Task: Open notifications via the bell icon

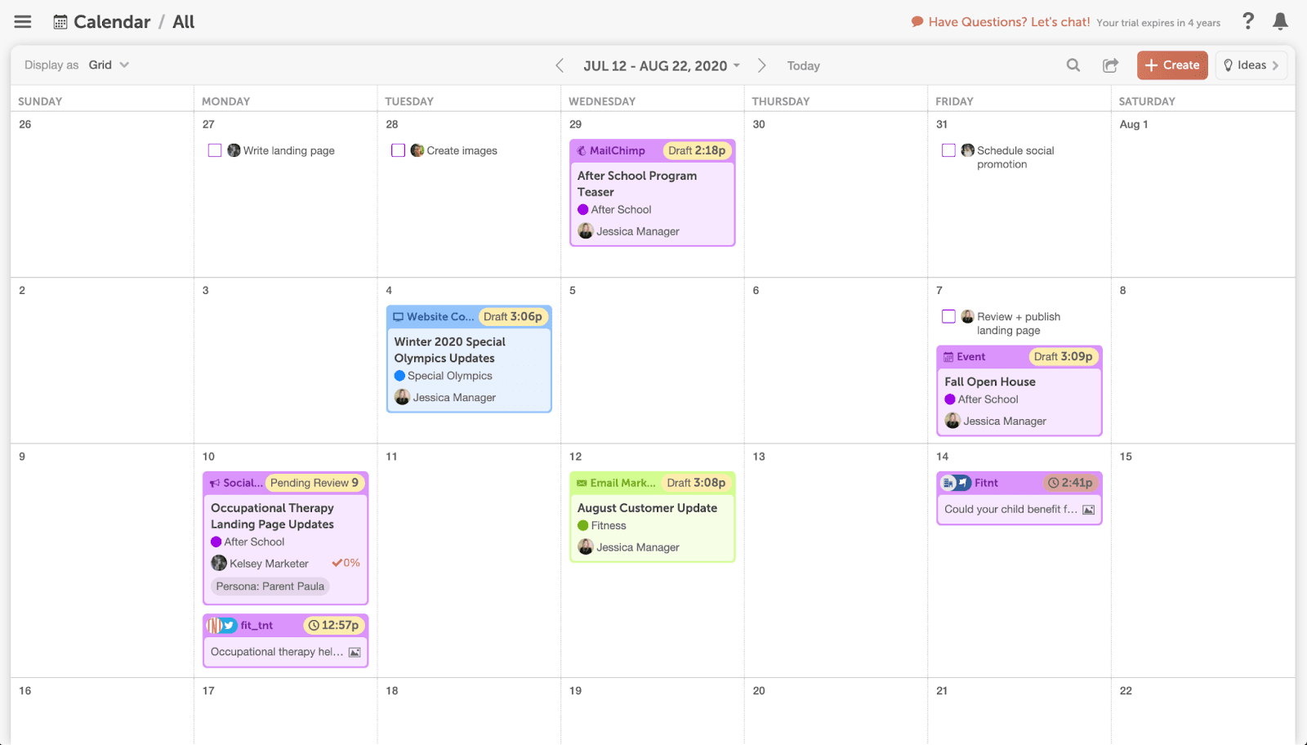Action: [x=1279, y=22]
